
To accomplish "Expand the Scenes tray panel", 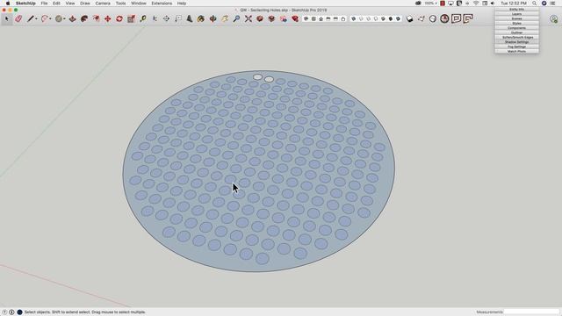I will (517, 18).
